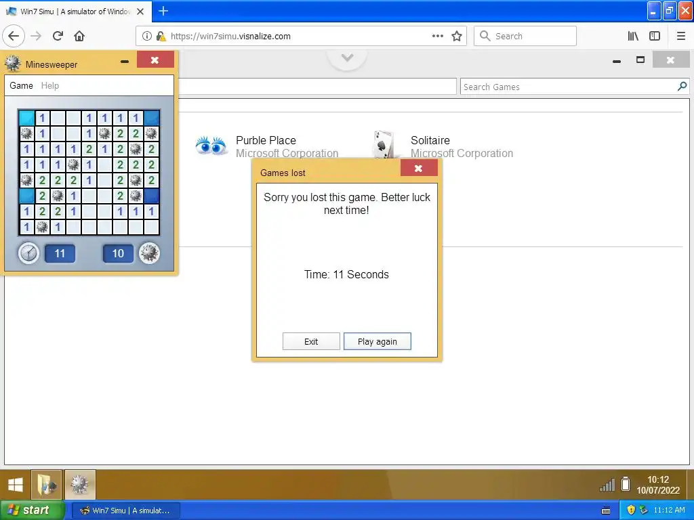
Task: Open the browser Library icon
Action: pos(633,37)
